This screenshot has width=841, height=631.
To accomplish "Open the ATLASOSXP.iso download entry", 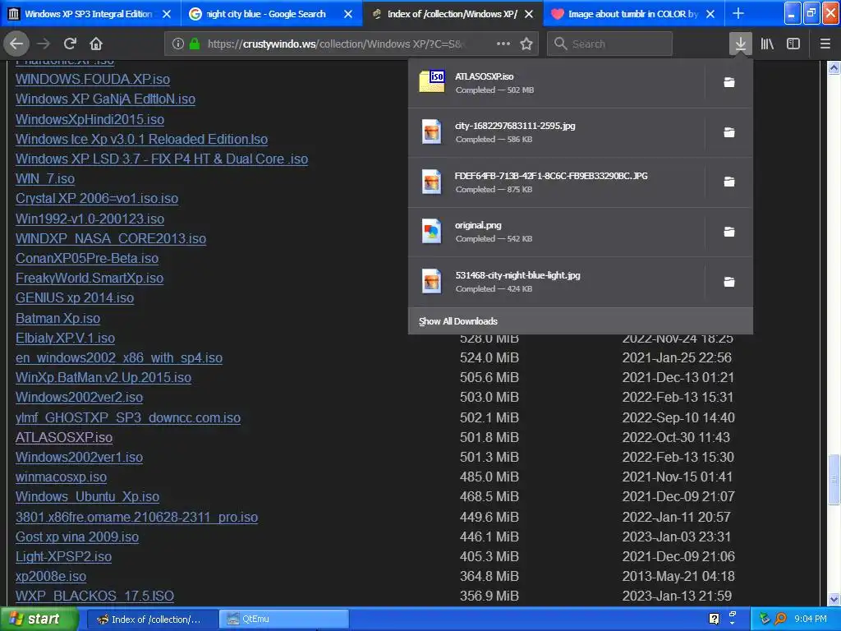I will pyautogui.click(x=556, y=83).
